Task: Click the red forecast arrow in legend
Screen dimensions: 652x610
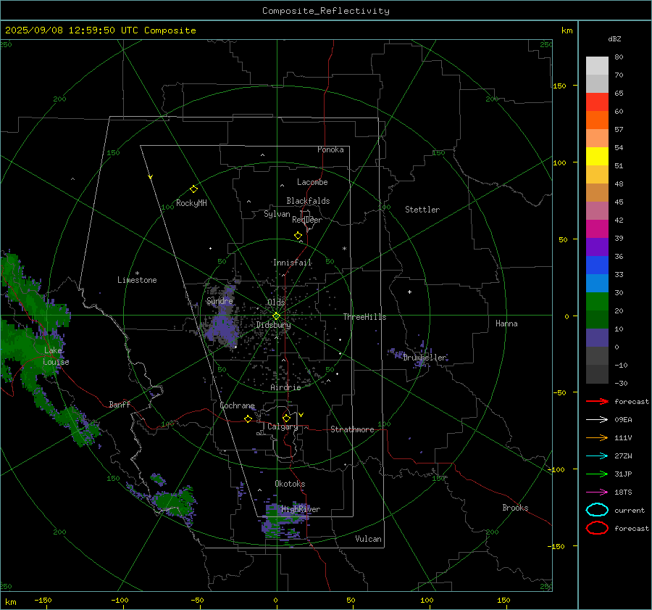Action: pyautogui.click(x=597, y=401)
